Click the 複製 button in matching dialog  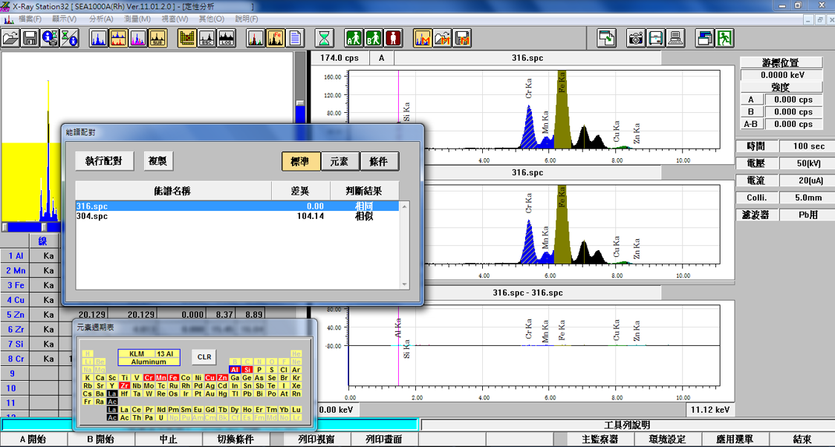point(159,161)
